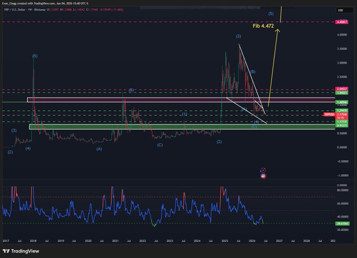Click the (5) wave label above the 2018 spike

35,56
